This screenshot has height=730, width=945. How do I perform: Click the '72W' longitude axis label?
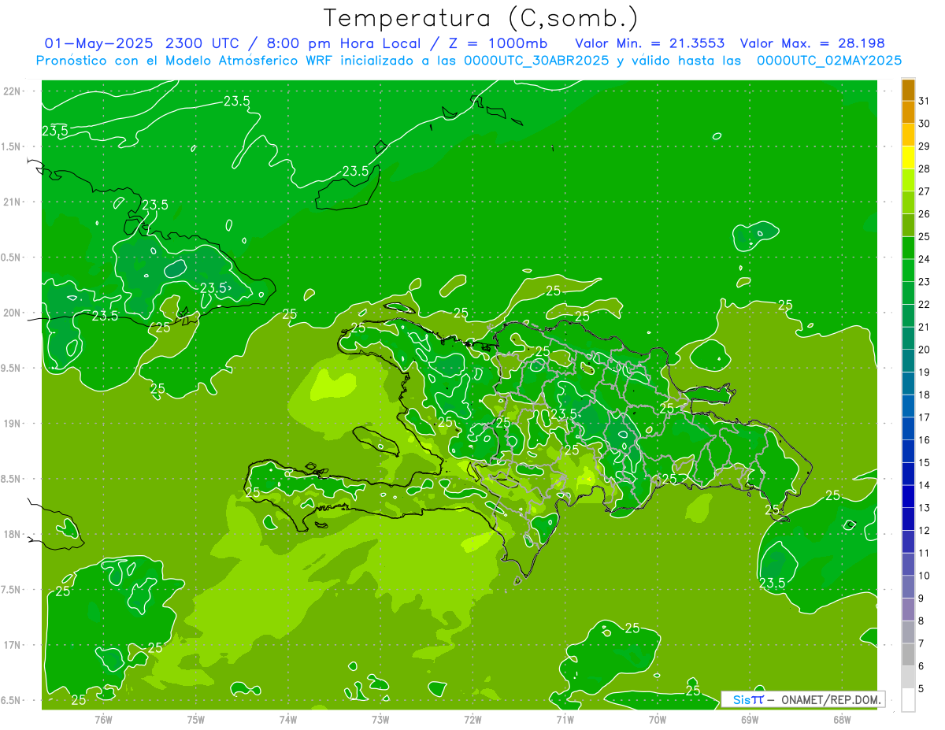coord(472,719)
